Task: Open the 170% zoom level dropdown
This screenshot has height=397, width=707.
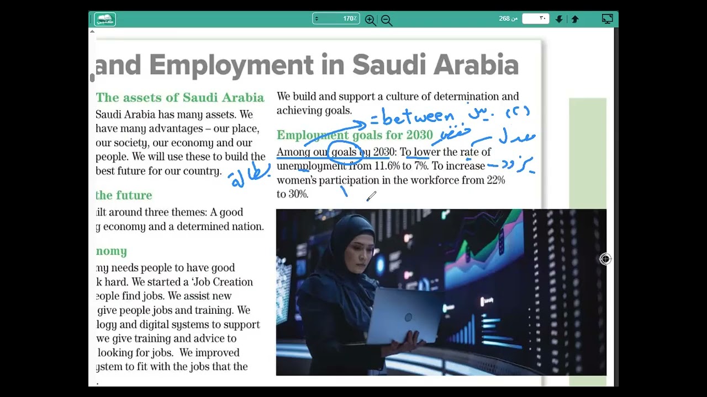Action: pyautogui.click(x=336, y=19)
